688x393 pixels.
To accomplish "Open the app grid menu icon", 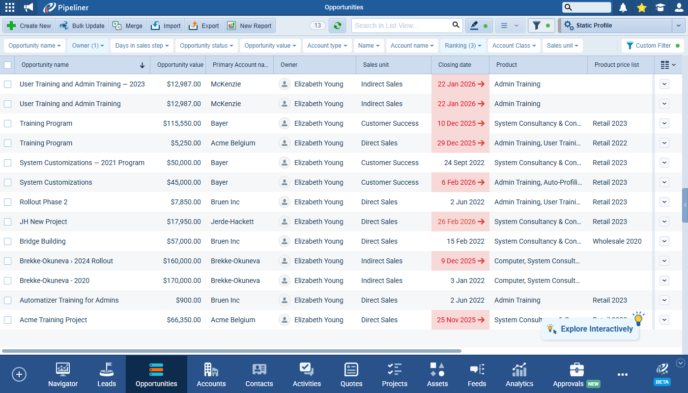I will point(9,7).
